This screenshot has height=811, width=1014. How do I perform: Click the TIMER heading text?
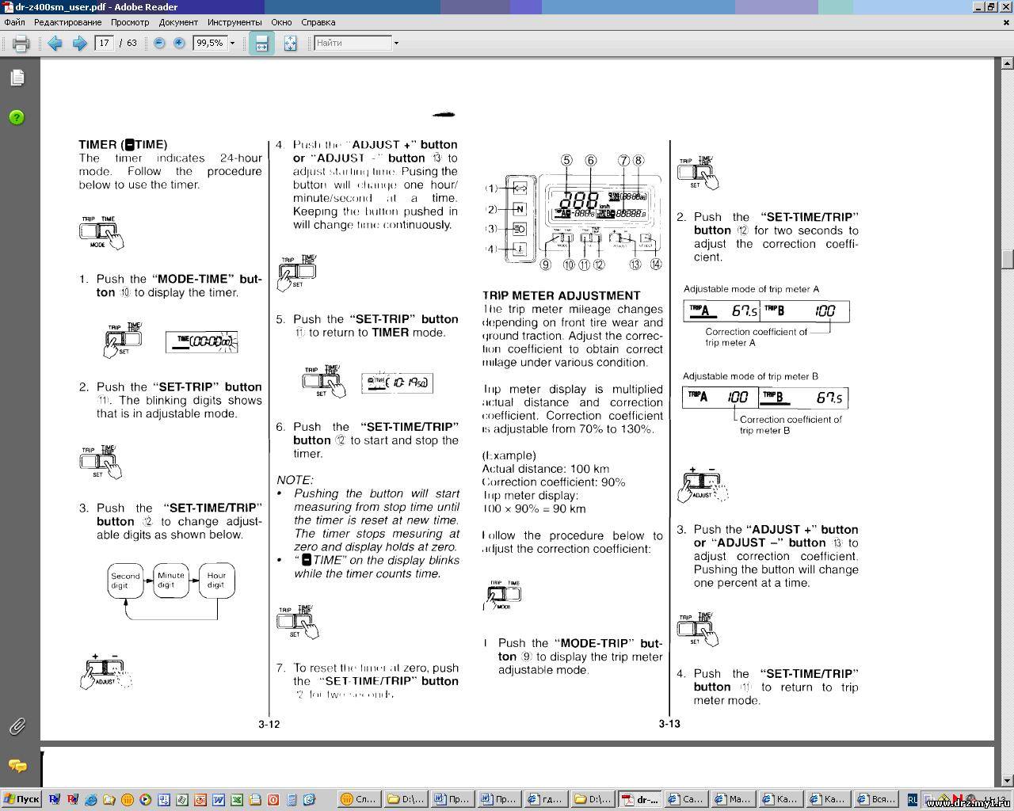click(x=123, y=144)
